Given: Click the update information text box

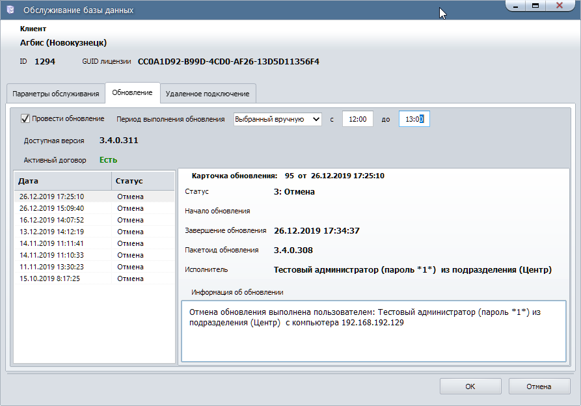Looking at the screenshot, I should (374, 331).
